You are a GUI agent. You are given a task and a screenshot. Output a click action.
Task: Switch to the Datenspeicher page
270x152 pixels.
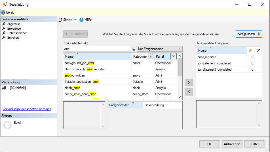17,33
